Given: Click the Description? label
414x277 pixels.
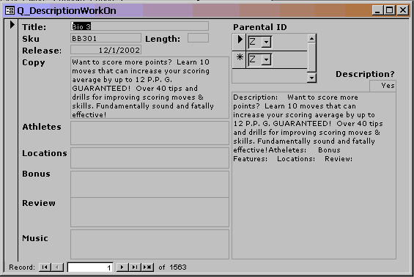Looking at the screenshot, I should pyautogui.click(x=365, y=74).
